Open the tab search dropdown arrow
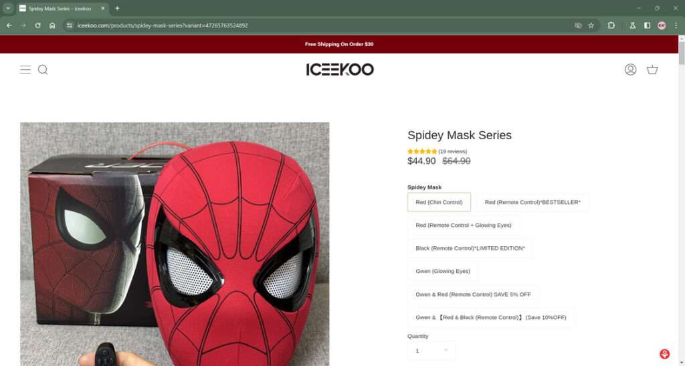The width and height of the screenshot is (685, 366). (x=7, y=8)
